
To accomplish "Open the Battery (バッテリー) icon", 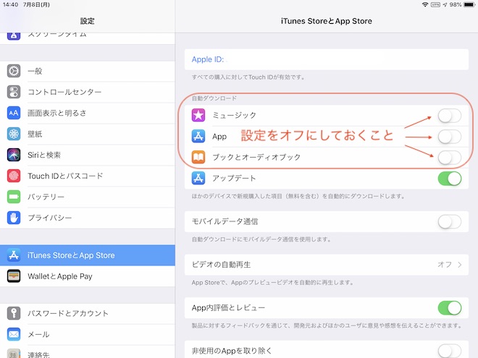I will [14, 197].
